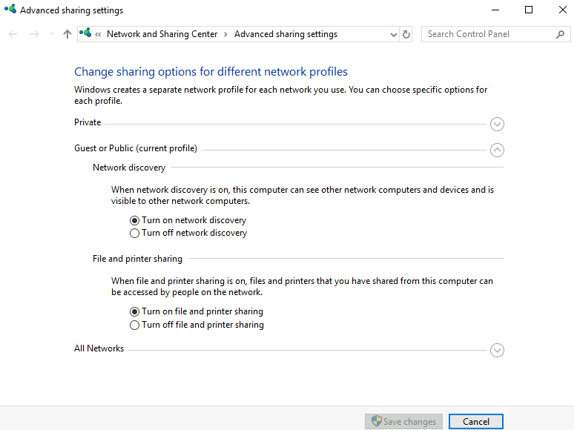Open the recent locations dropdown arrow
574x430 pixels.
click(x=52, y=34)
